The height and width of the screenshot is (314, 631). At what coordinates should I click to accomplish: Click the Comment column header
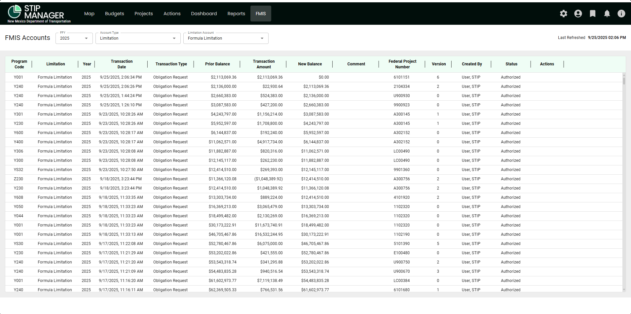pyautogui.click(x=356, y=64)
